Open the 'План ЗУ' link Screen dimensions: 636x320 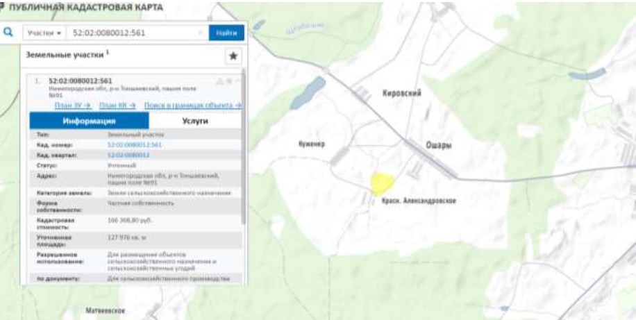73,106
